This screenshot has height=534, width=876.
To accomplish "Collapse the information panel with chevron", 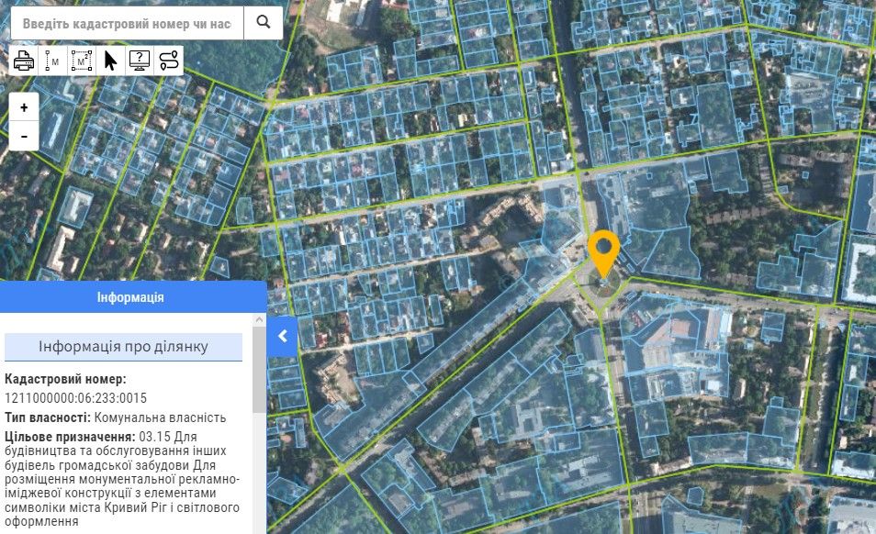I will pos(282,336).
